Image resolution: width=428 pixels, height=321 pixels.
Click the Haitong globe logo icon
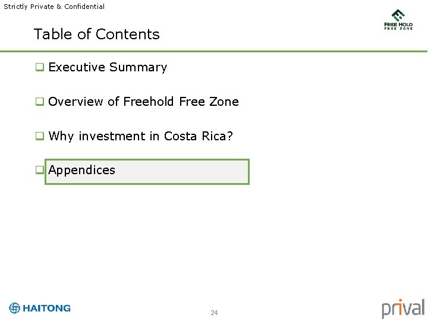[x=14, y=308]
